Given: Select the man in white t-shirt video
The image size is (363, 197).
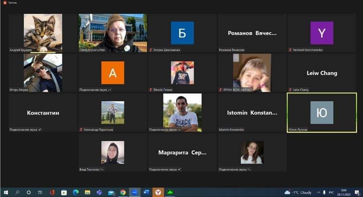Looking at the screenshot, I should point(182,113).
